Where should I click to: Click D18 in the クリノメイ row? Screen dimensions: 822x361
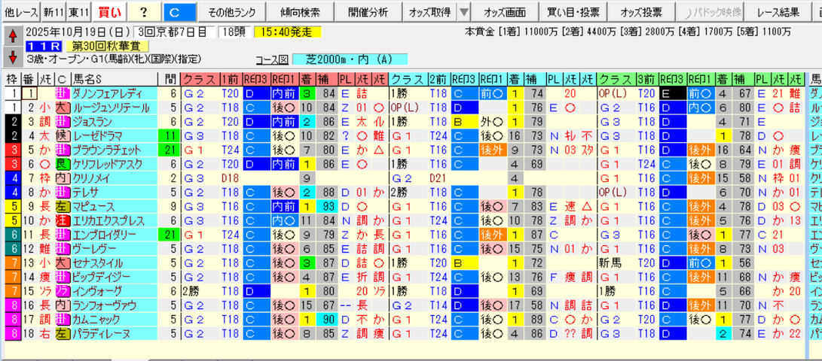pos(230,178)
